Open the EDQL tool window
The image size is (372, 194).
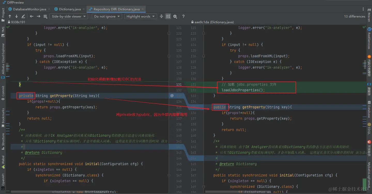point(369,128)
